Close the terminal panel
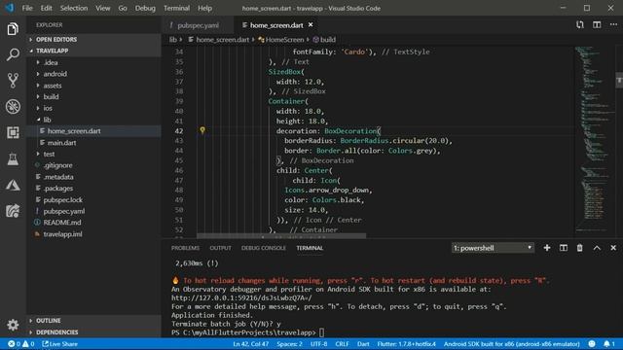623x350 pixels. [x=613, y=248]
